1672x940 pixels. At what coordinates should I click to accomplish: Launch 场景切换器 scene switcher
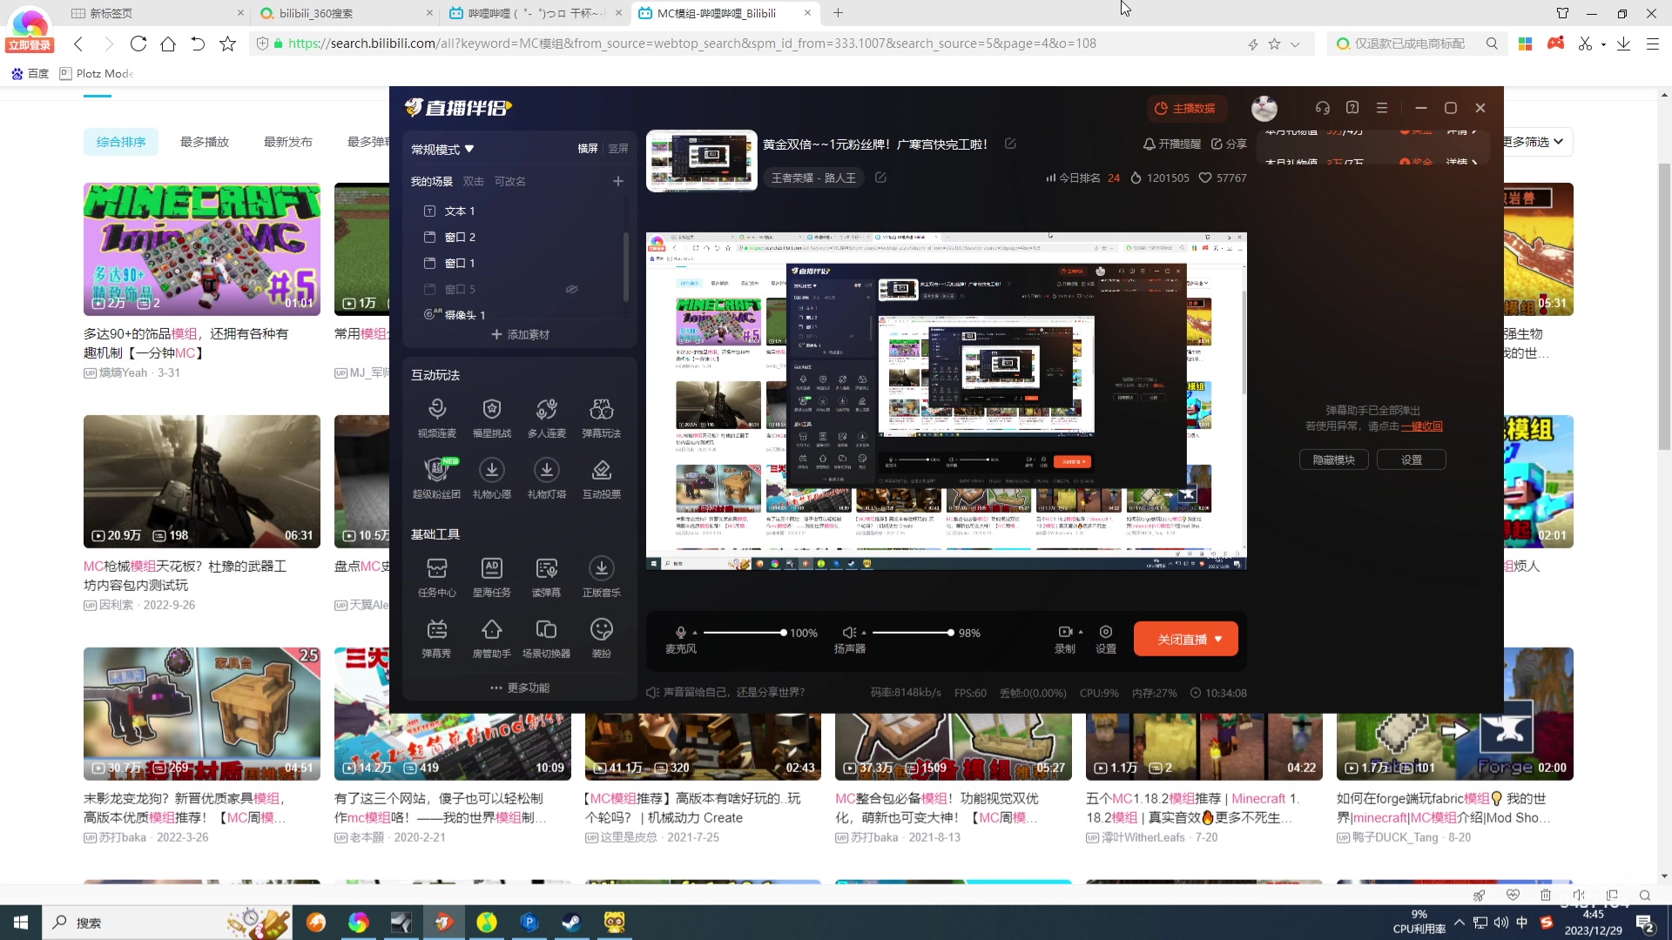point(546,630)
